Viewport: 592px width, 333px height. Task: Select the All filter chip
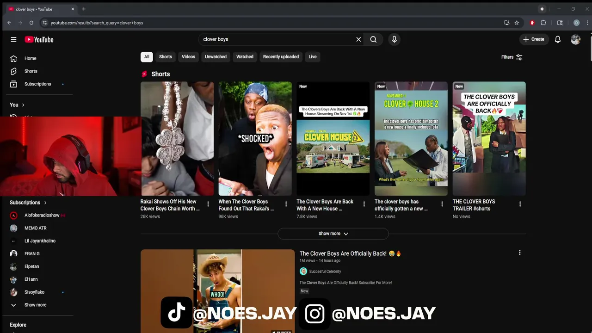tap(147, 56)
